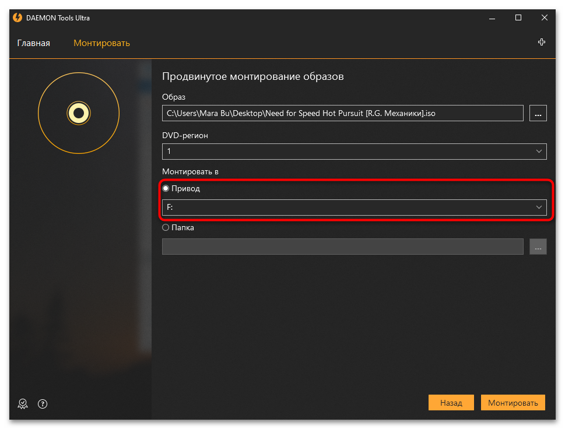
Task: Maximize the DAEMON Tools window
Action: 518,17
